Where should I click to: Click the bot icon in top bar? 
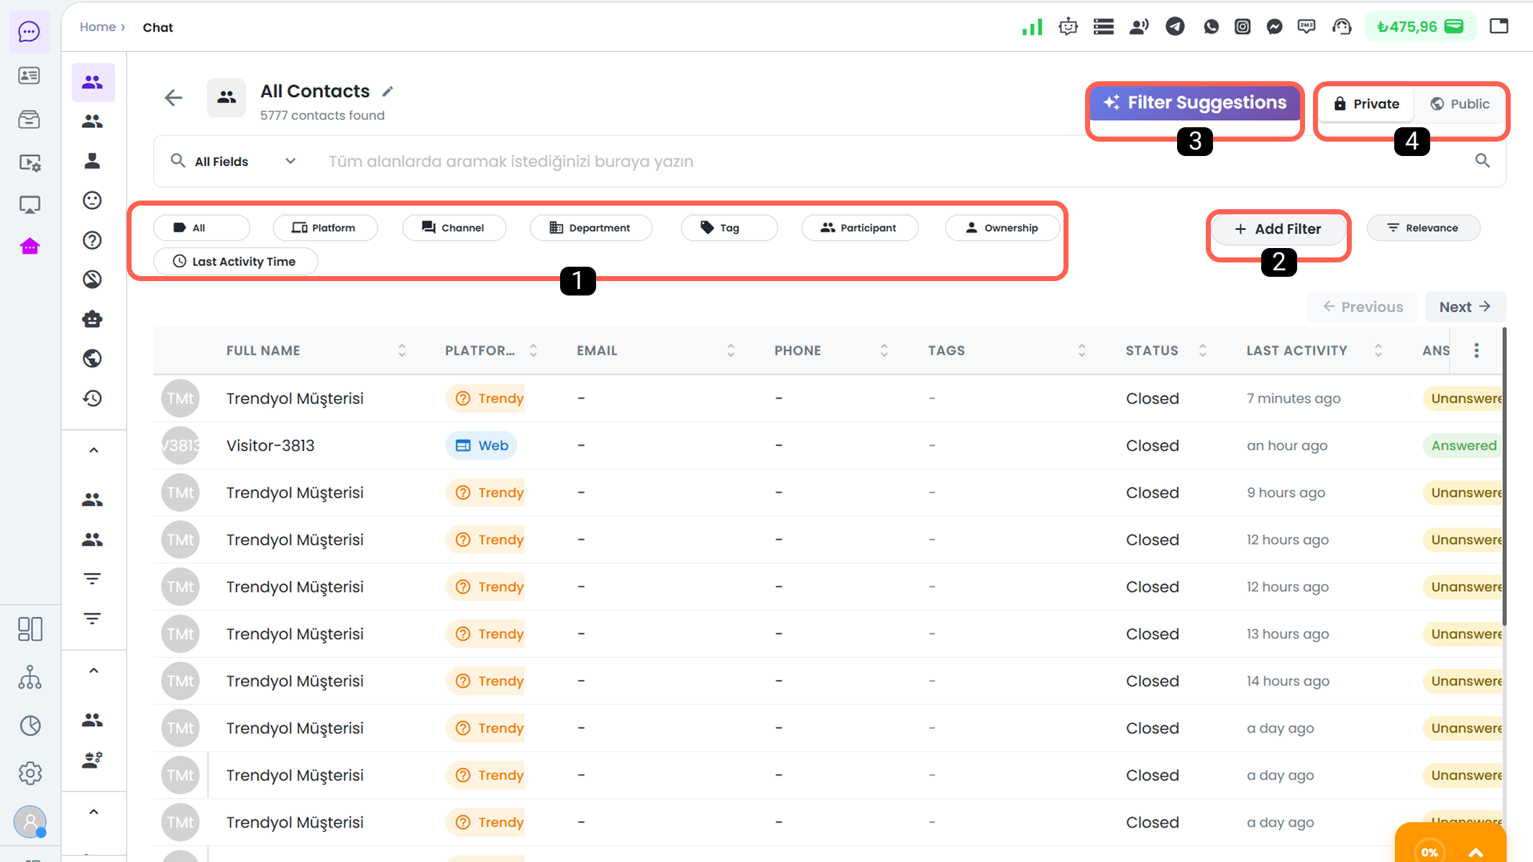click(1068, 27)
